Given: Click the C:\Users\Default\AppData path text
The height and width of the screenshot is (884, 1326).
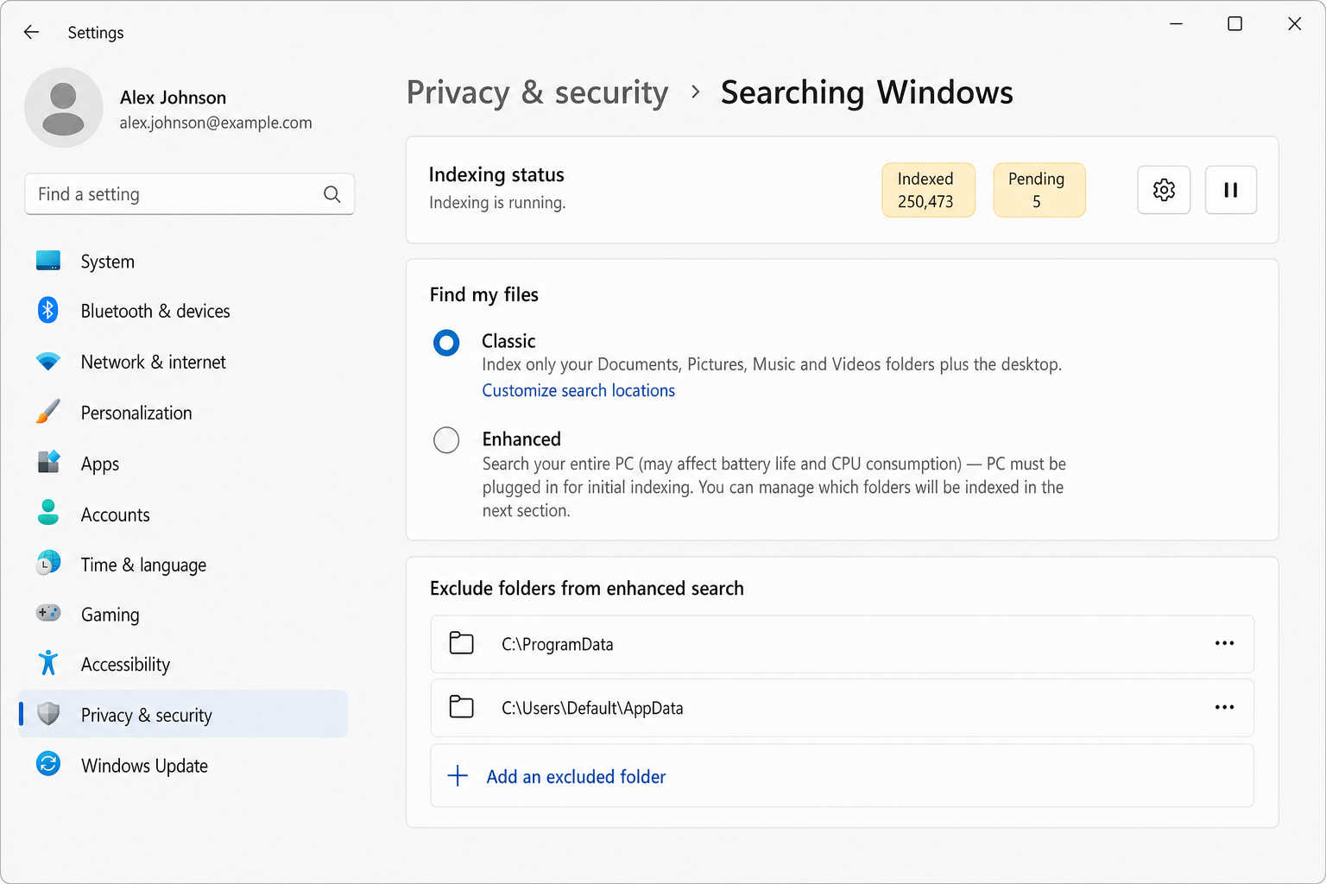Looking at the screenshot, I should tap(592, 708).
